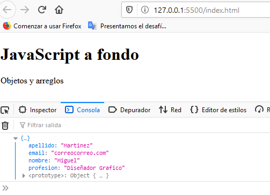Reload the current page
Screen dimensions: 270x195
click(42, 10)
